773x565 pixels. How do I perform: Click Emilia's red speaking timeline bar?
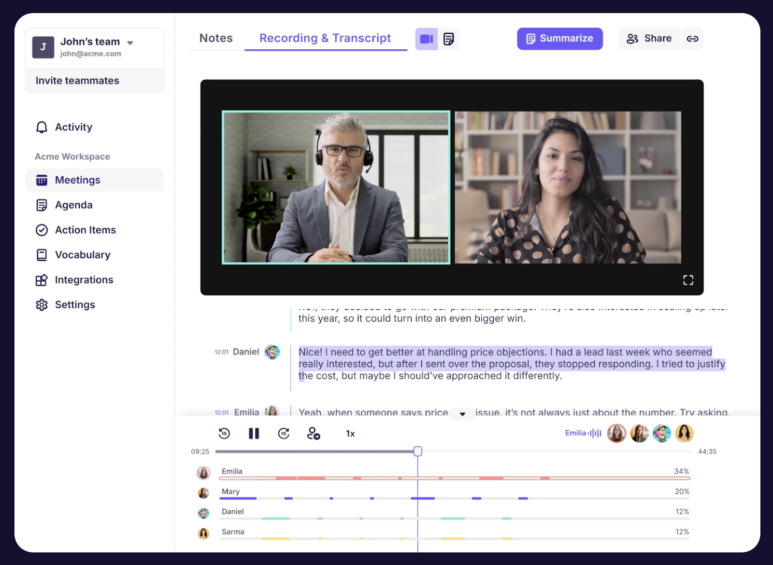pos(454,478)
